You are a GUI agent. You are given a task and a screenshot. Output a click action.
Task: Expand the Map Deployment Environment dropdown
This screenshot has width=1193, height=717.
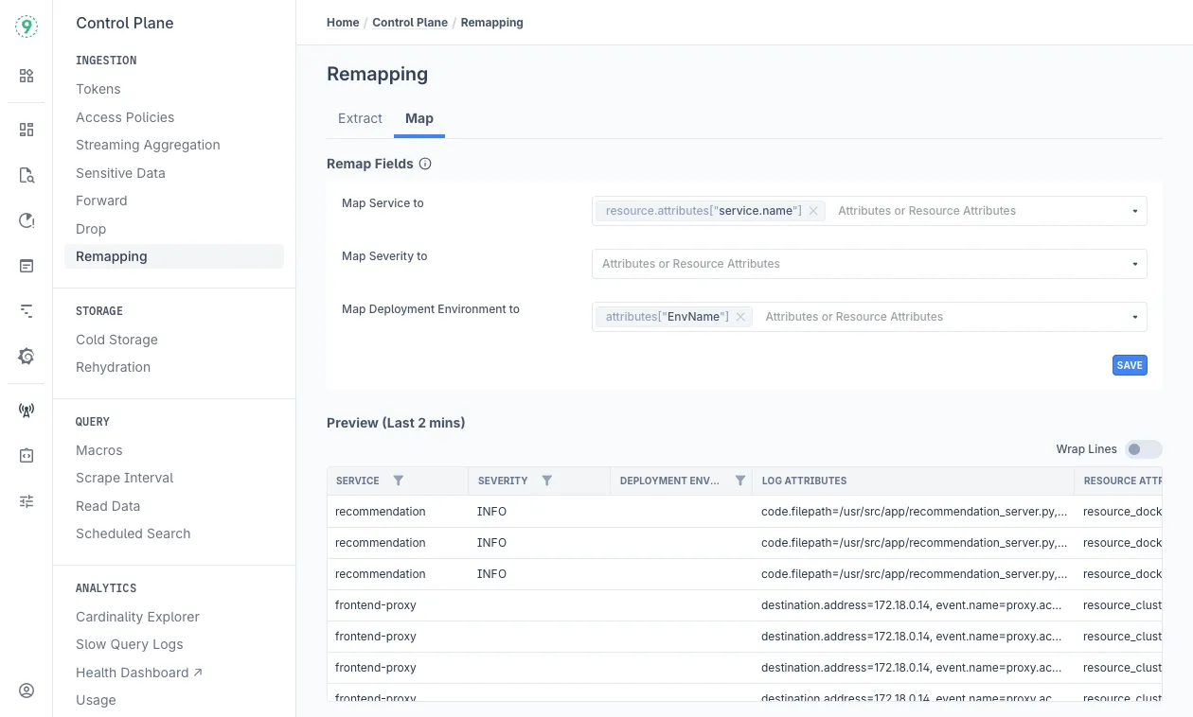click(x=1134, y=317)
